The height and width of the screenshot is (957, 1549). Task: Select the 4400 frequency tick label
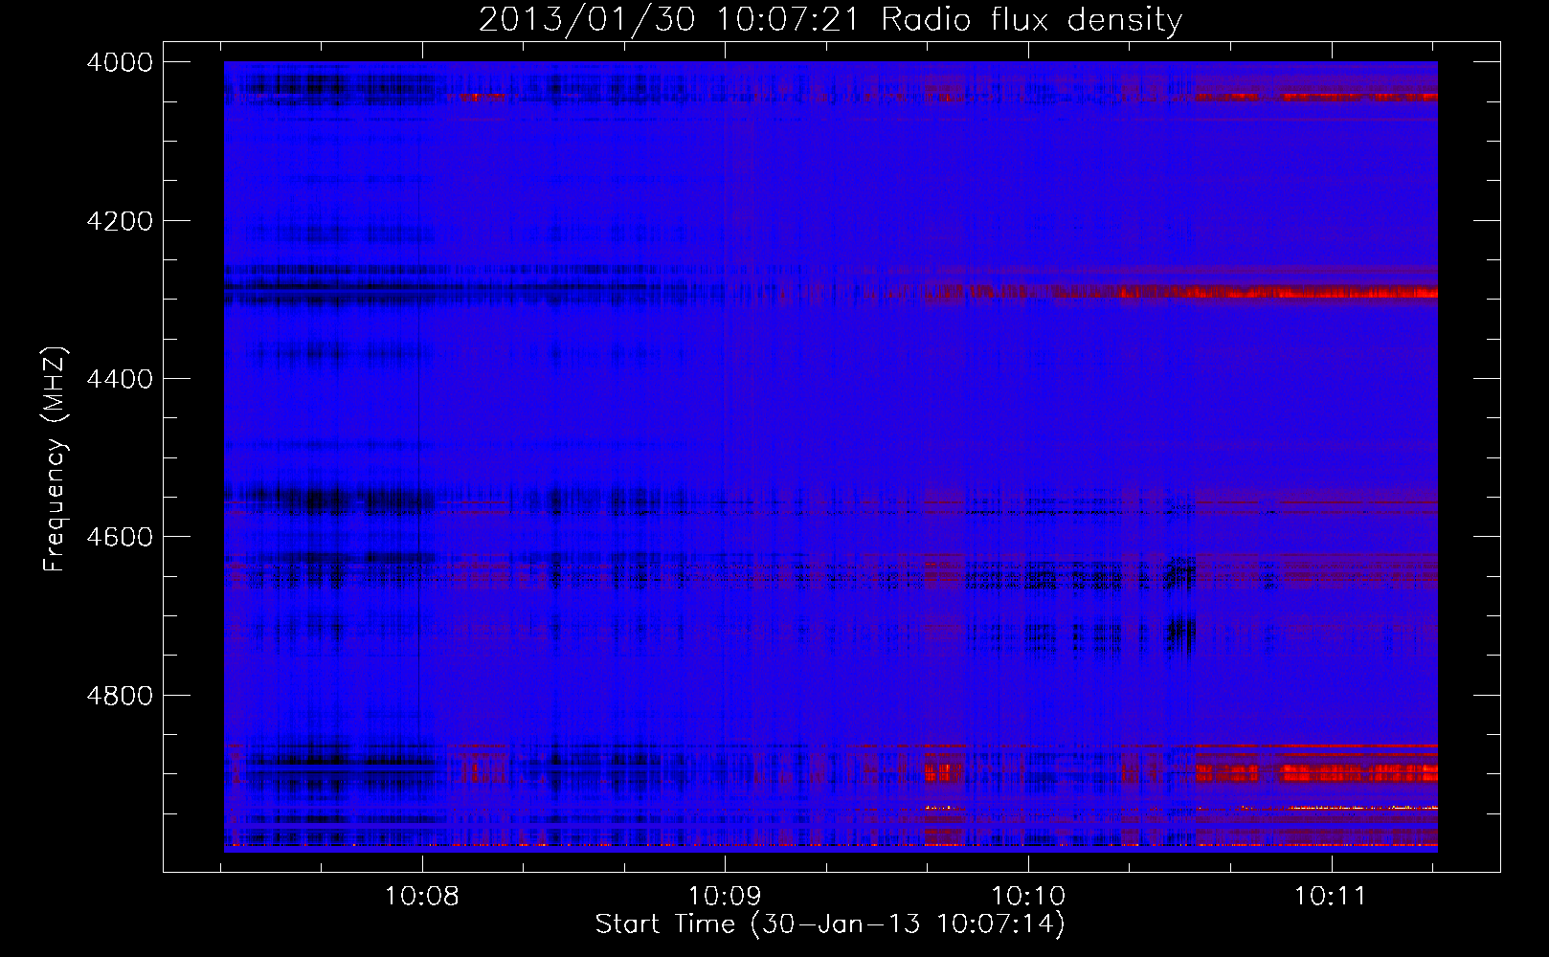tap(120, 379)
